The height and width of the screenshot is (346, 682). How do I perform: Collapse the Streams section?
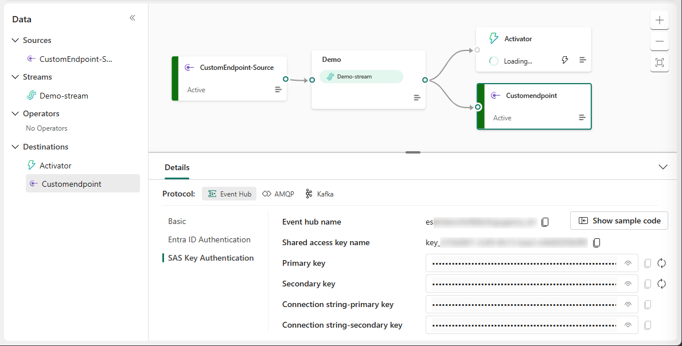15,77
